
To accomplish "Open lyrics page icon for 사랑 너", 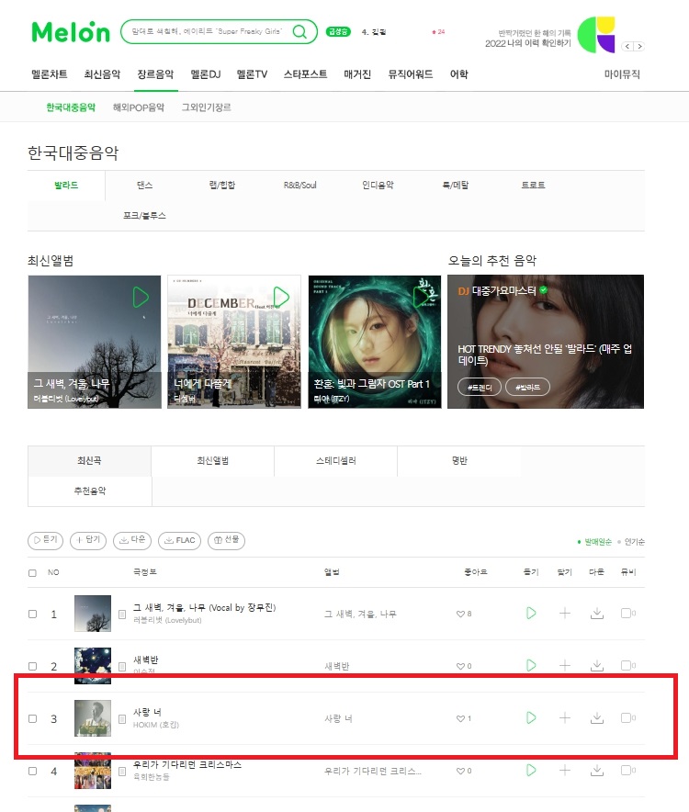I will 122,719.
